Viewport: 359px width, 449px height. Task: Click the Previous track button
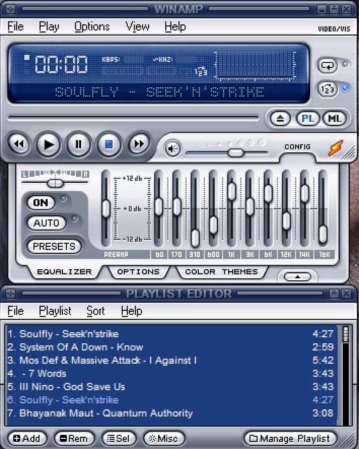pyautogui.click(x=19, y=144)
